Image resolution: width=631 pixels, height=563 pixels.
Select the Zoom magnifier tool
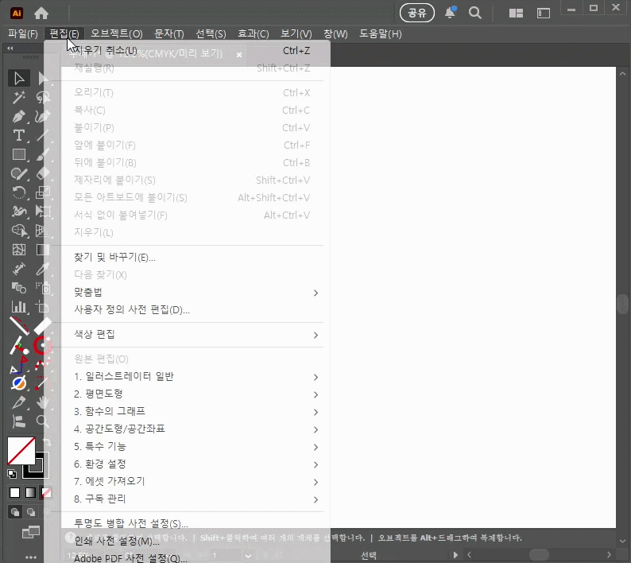click(x=42, y=421)
